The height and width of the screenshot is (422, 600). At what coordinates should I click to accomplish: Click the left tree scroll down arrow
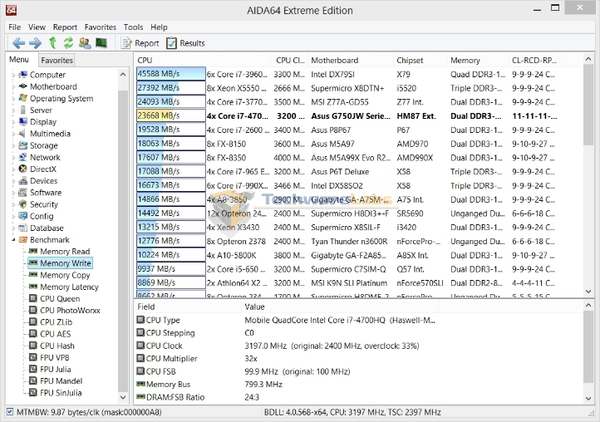(123, 397)
